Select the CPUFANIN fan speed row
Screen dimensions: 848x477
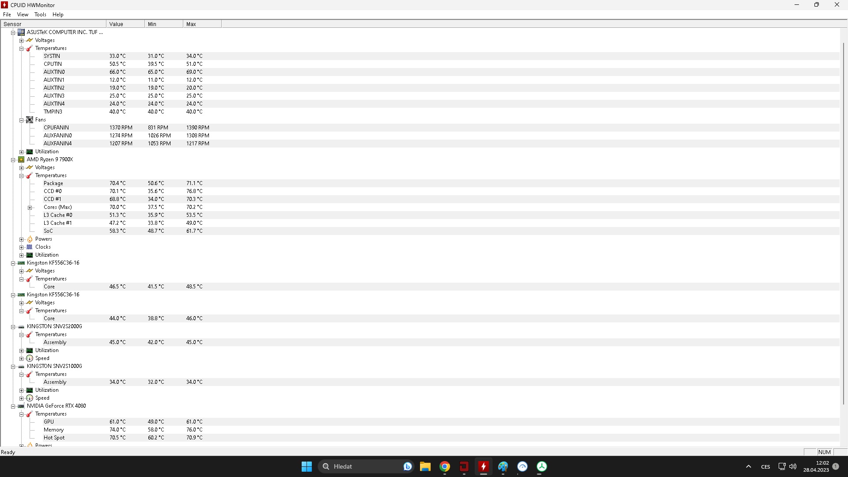pyautogui.click(x=56, y=128)
